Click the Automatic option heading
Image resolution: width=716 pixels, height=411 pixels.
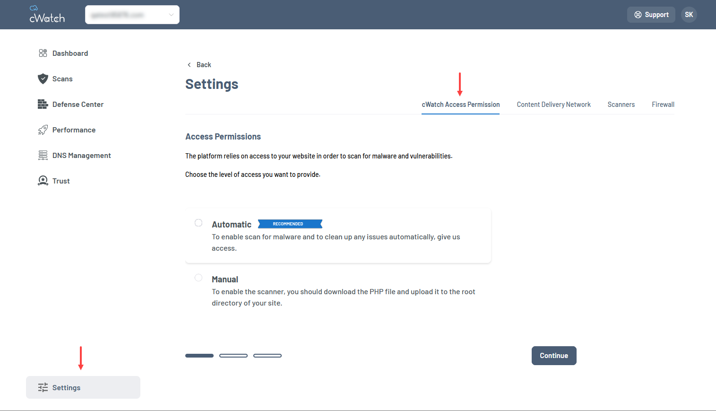tap(232, 225)
